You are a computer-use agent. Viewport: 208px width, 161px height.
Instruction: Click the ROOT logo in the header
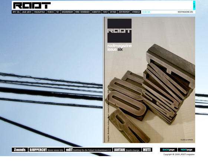32,6
